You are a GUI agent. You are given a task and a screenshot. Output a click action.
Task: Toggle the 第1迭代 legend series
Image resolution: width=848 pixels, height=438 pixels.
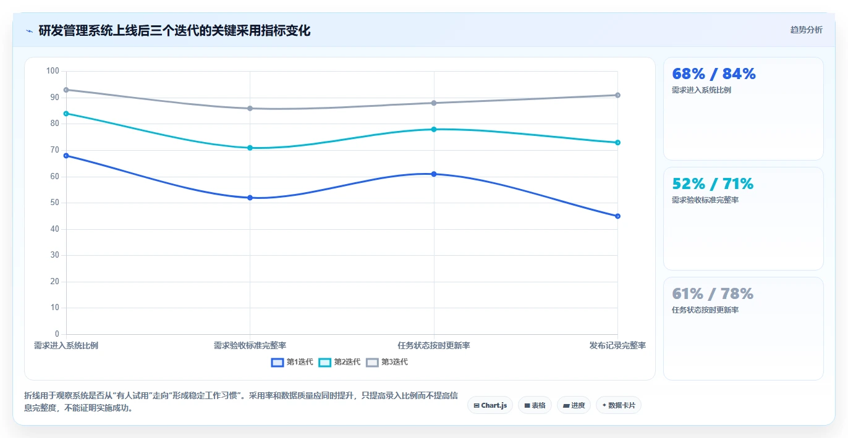[x=292, y=362]
